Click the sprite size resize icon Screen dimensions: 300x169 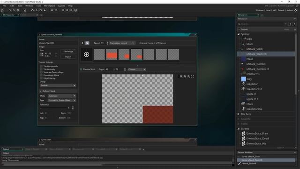(x=42, y=54)
